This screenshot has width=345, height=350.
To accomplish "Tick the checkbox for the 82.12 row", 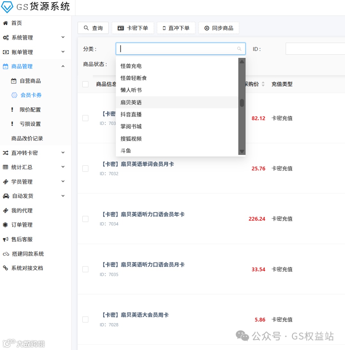I will coord(85,118).
